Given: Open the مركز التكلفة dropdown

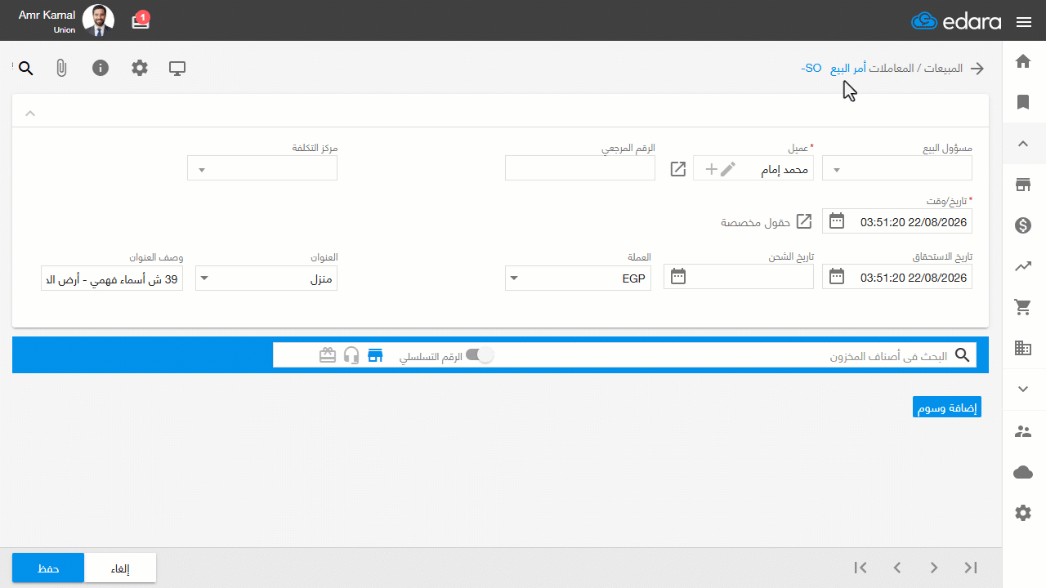Looking at the screenshot, I should (262, 168).
